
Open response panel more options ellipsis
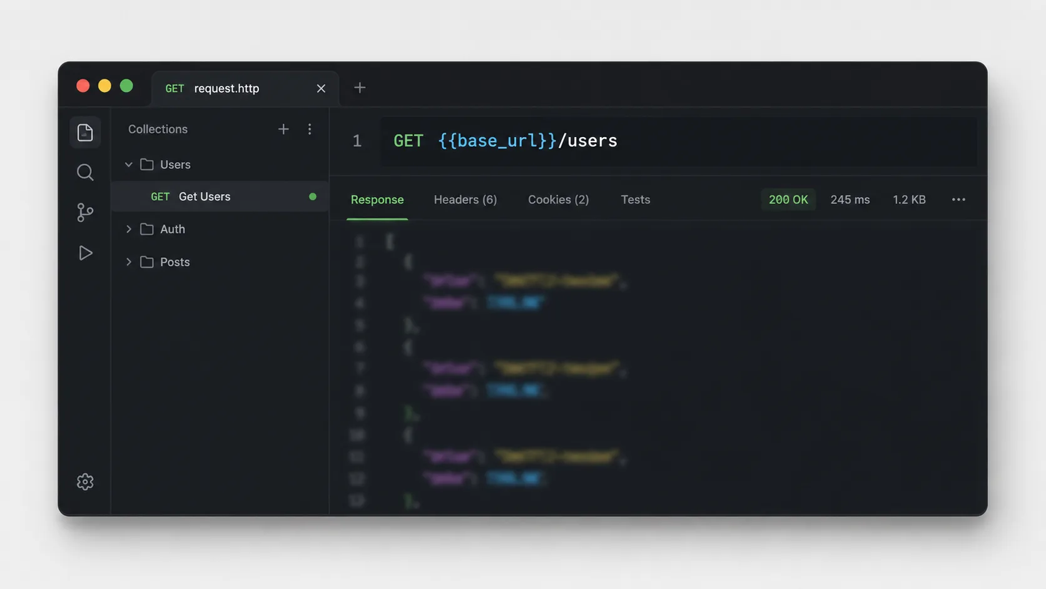pos(958,200)
